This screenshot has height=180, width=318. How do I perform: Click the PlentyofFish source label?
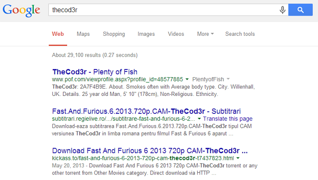208,79
